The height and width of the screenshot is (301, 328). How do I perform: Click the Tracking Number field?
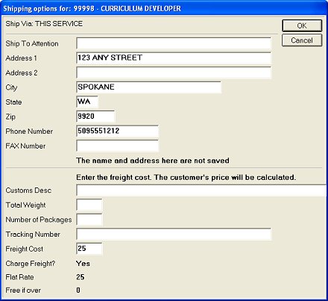174,235
